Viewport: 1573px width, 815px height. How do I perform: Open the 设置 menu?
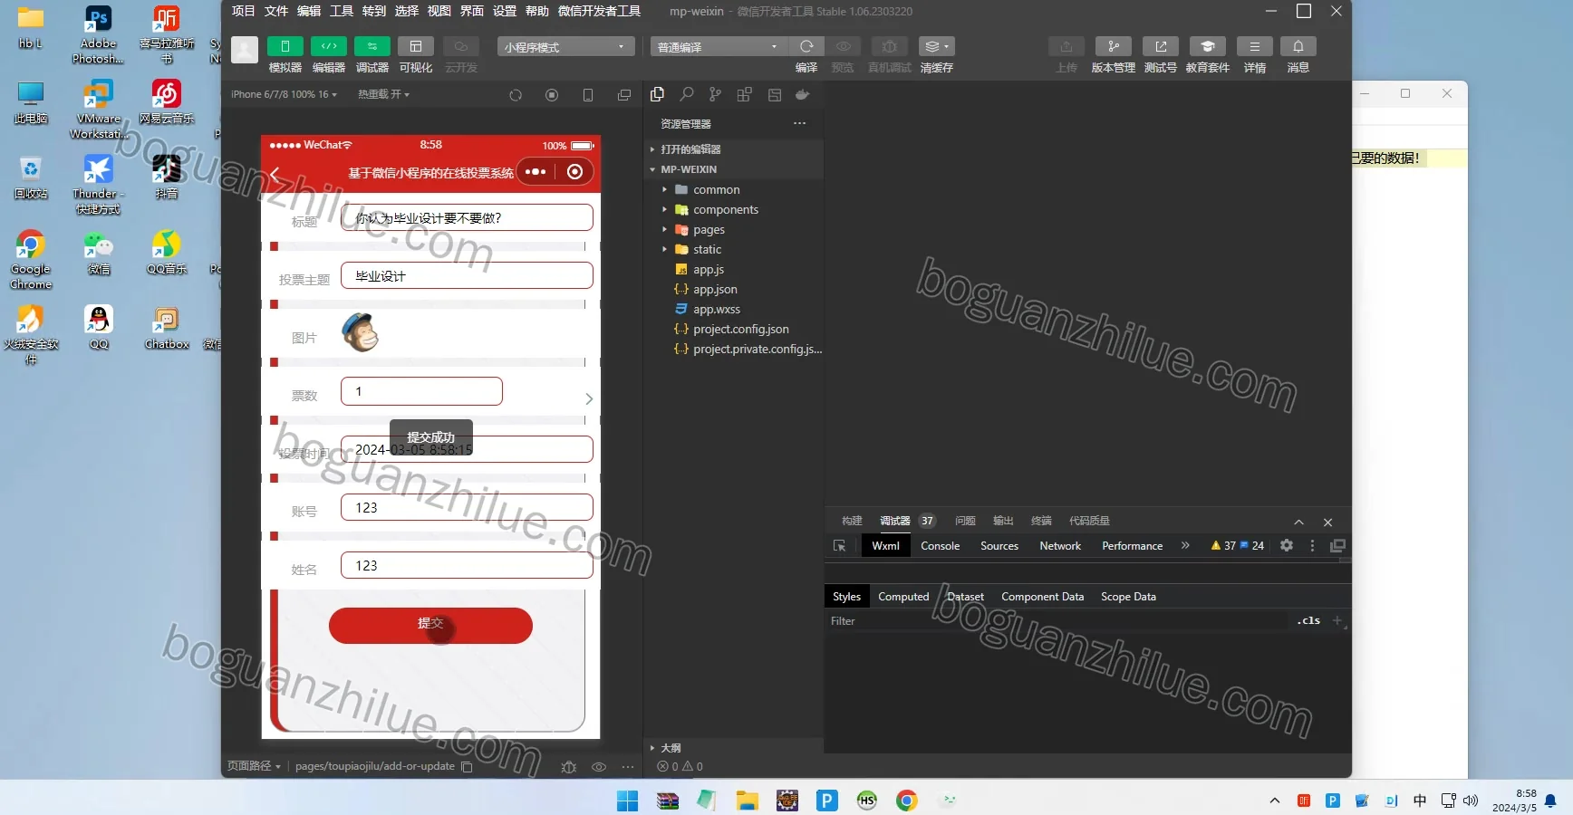point(505,11)
